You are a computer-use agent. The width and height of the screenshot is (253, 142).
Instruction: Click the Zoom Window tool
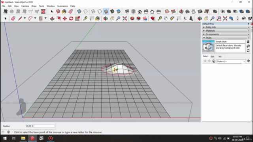(x=219, y=19)
